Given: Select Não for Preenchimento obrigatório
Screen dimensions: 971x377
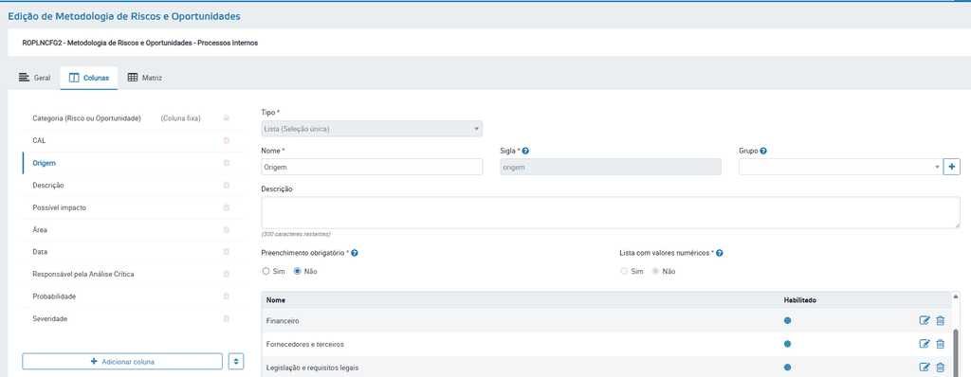Looking at the screenshot, I should pyautogui.click(x=297, y=271).
